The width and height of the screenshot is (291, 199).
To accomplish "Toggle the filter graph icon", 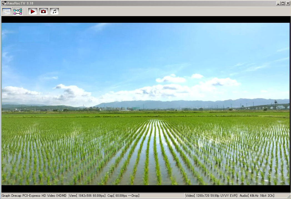I will 17,11.
